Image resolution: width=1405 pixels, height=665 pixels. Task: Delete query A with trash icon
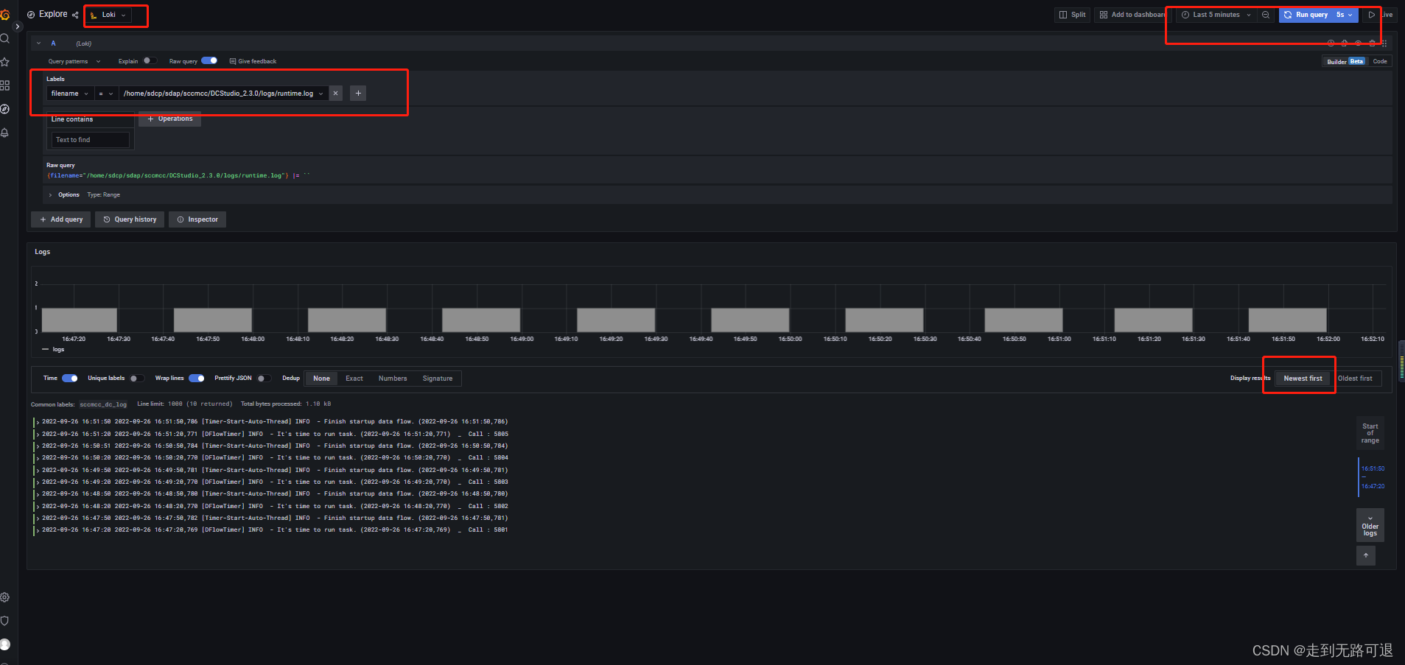tap(1372, 43)
